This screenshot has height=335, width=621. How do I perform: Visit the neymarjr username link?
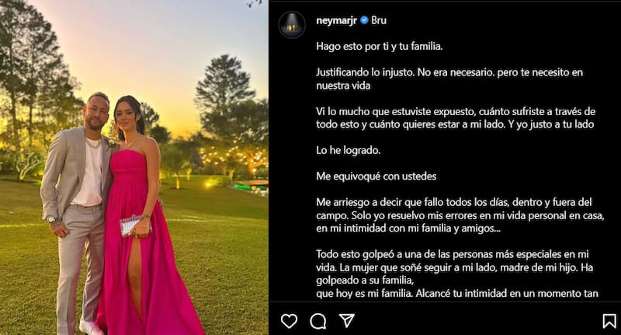point(336,21)
